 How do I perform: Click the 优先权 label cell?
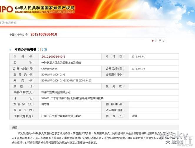click(115, 86)
